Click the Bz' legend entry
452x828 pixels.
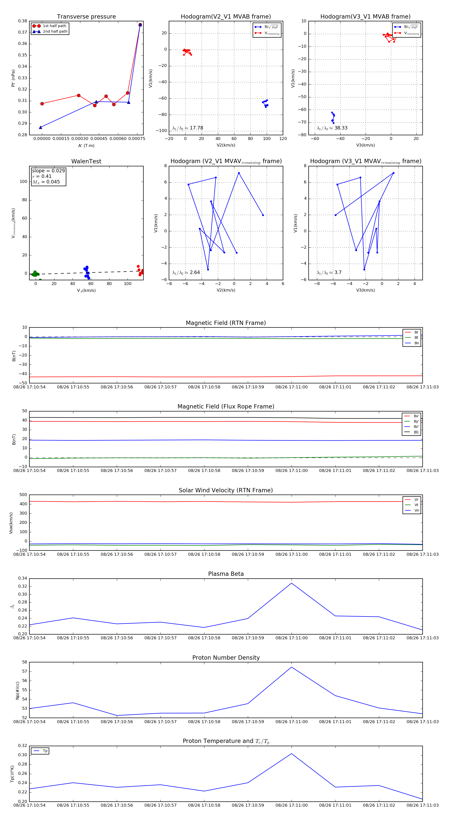point(412,427)
